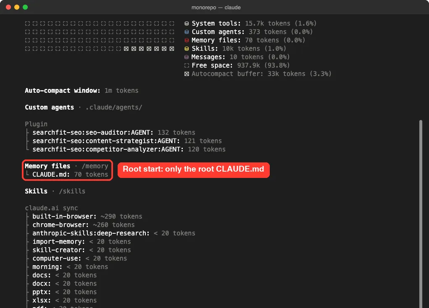Screen dimensions: 429x308
Task: Close the terminal window with red button
Action: pyautogui.click(x=8, y=7)
